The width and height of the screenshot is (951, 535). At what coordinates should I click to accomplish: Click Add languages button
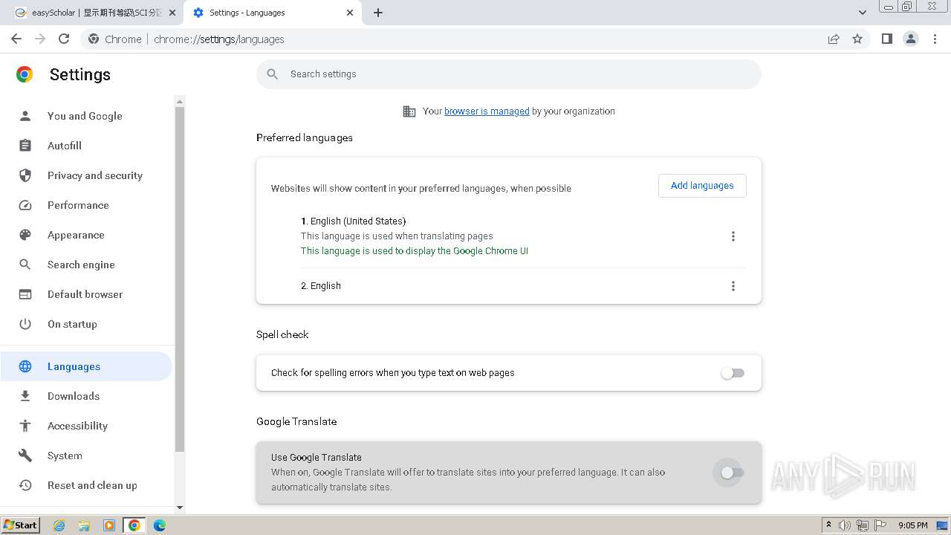pos(702,186)
